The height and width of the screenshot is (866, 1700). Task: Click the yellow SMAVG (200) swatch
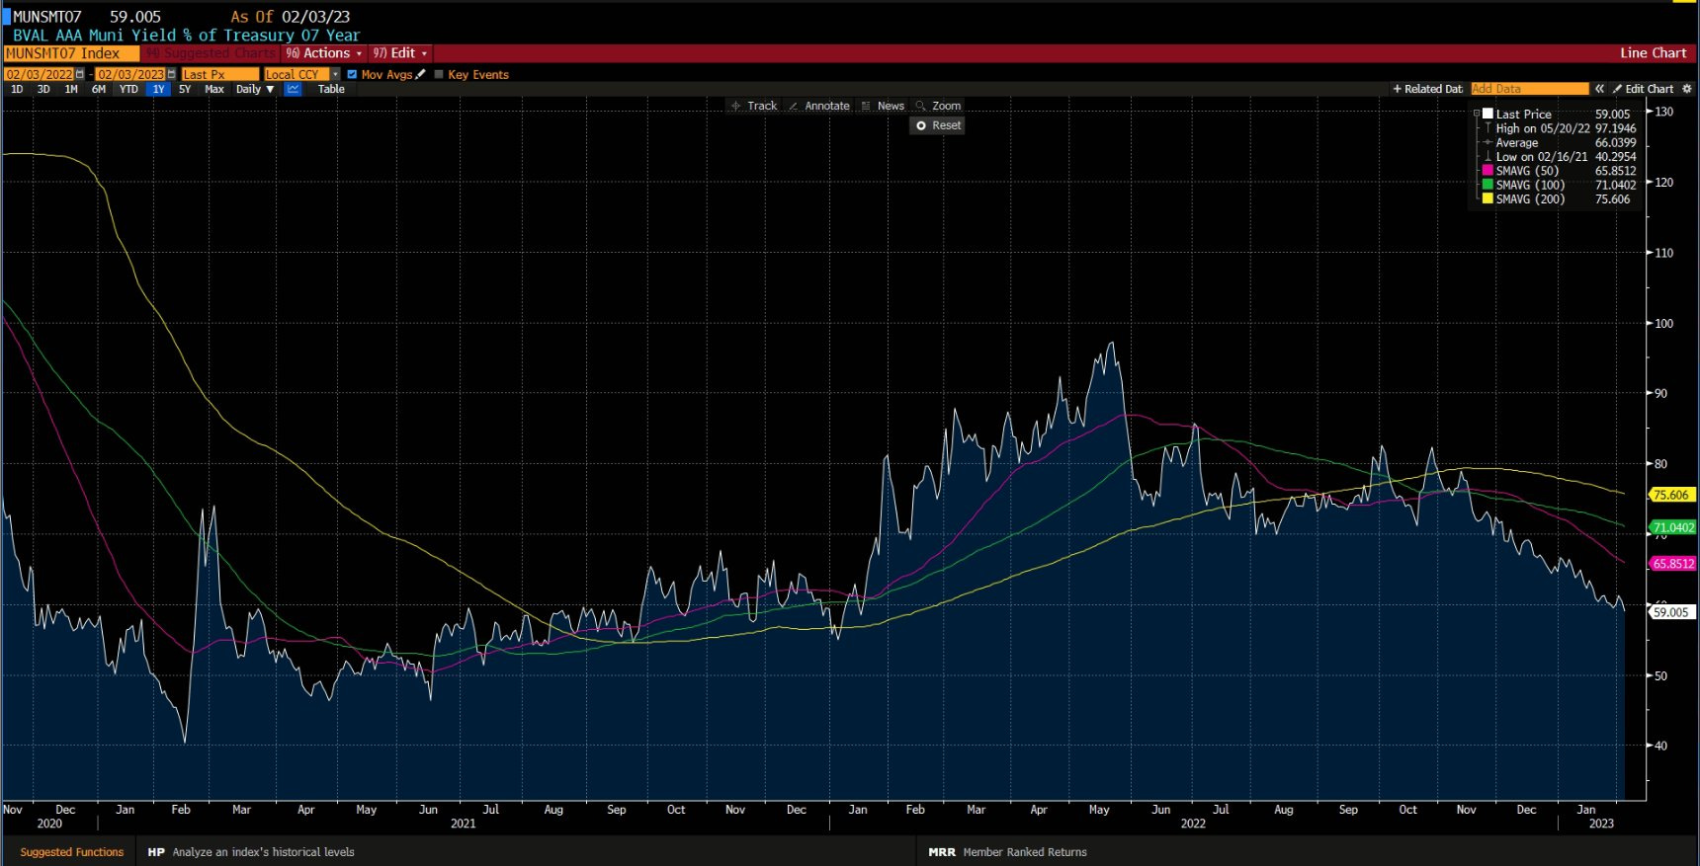click(x=1487, y=198)
